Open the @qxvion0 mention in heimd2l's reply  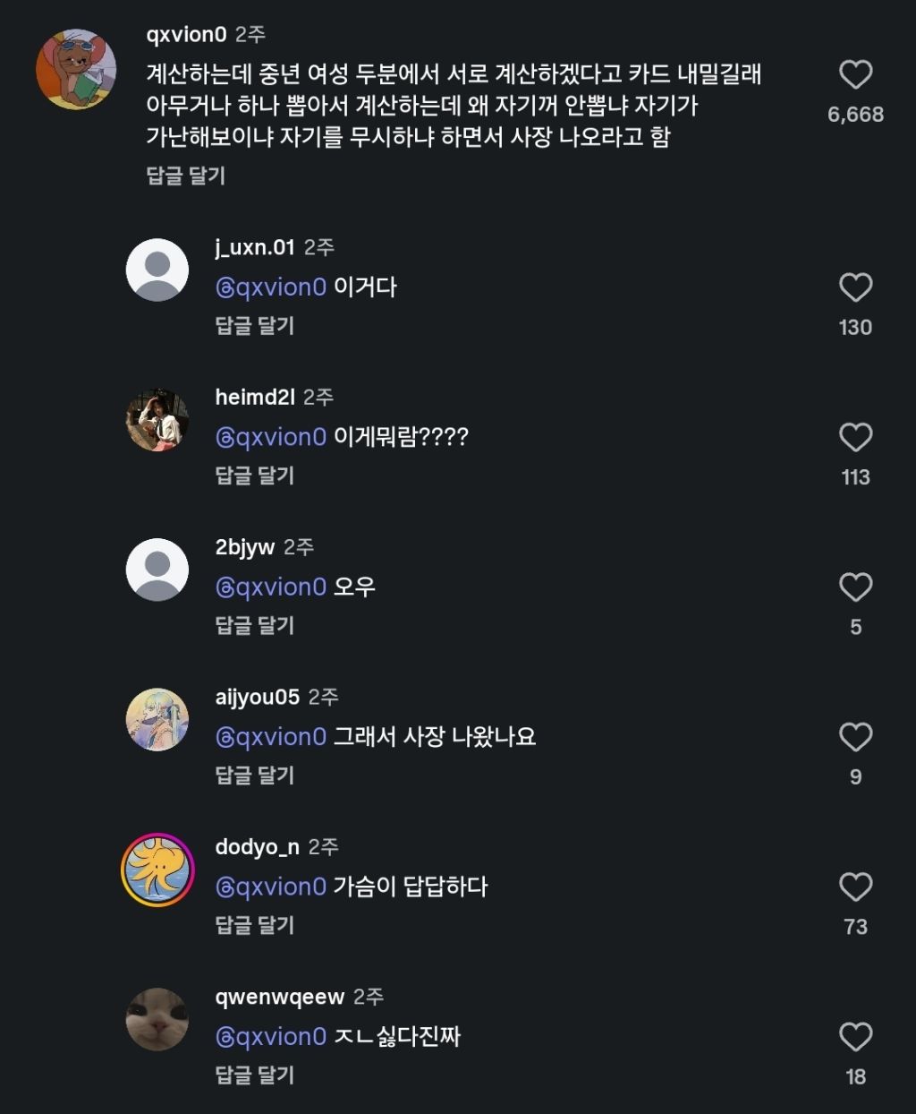point(271,437)
